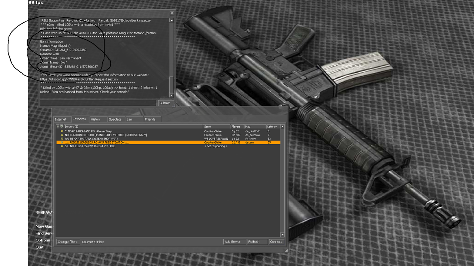This screenshot has height=267, width=474.
Task: Click shield icon of RS.G4A.RO server
Action: (x=62, y=139)
